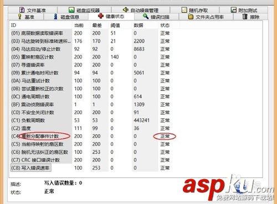
Task: Click data value 91
Action: coord(136,112)
